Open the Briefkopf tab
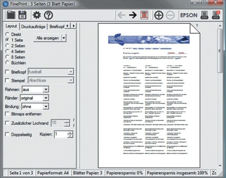Viewport: 226px width, 178px height. [57, 27]
